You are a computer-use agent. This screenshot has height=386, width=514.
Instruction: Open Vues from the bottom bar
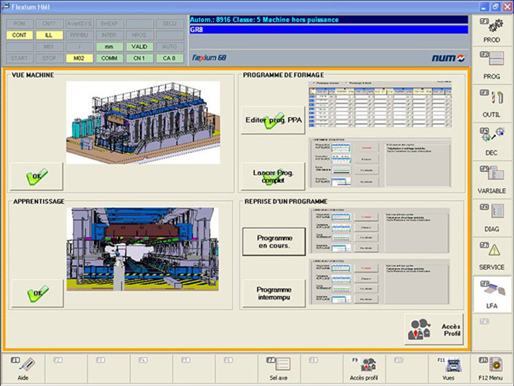[x=450, y=368]
